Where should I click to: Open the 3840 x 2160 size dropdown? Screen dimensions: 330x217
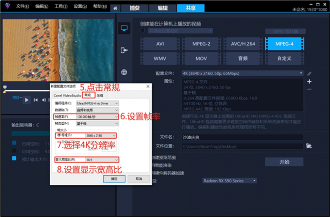(x=101, y=136)
